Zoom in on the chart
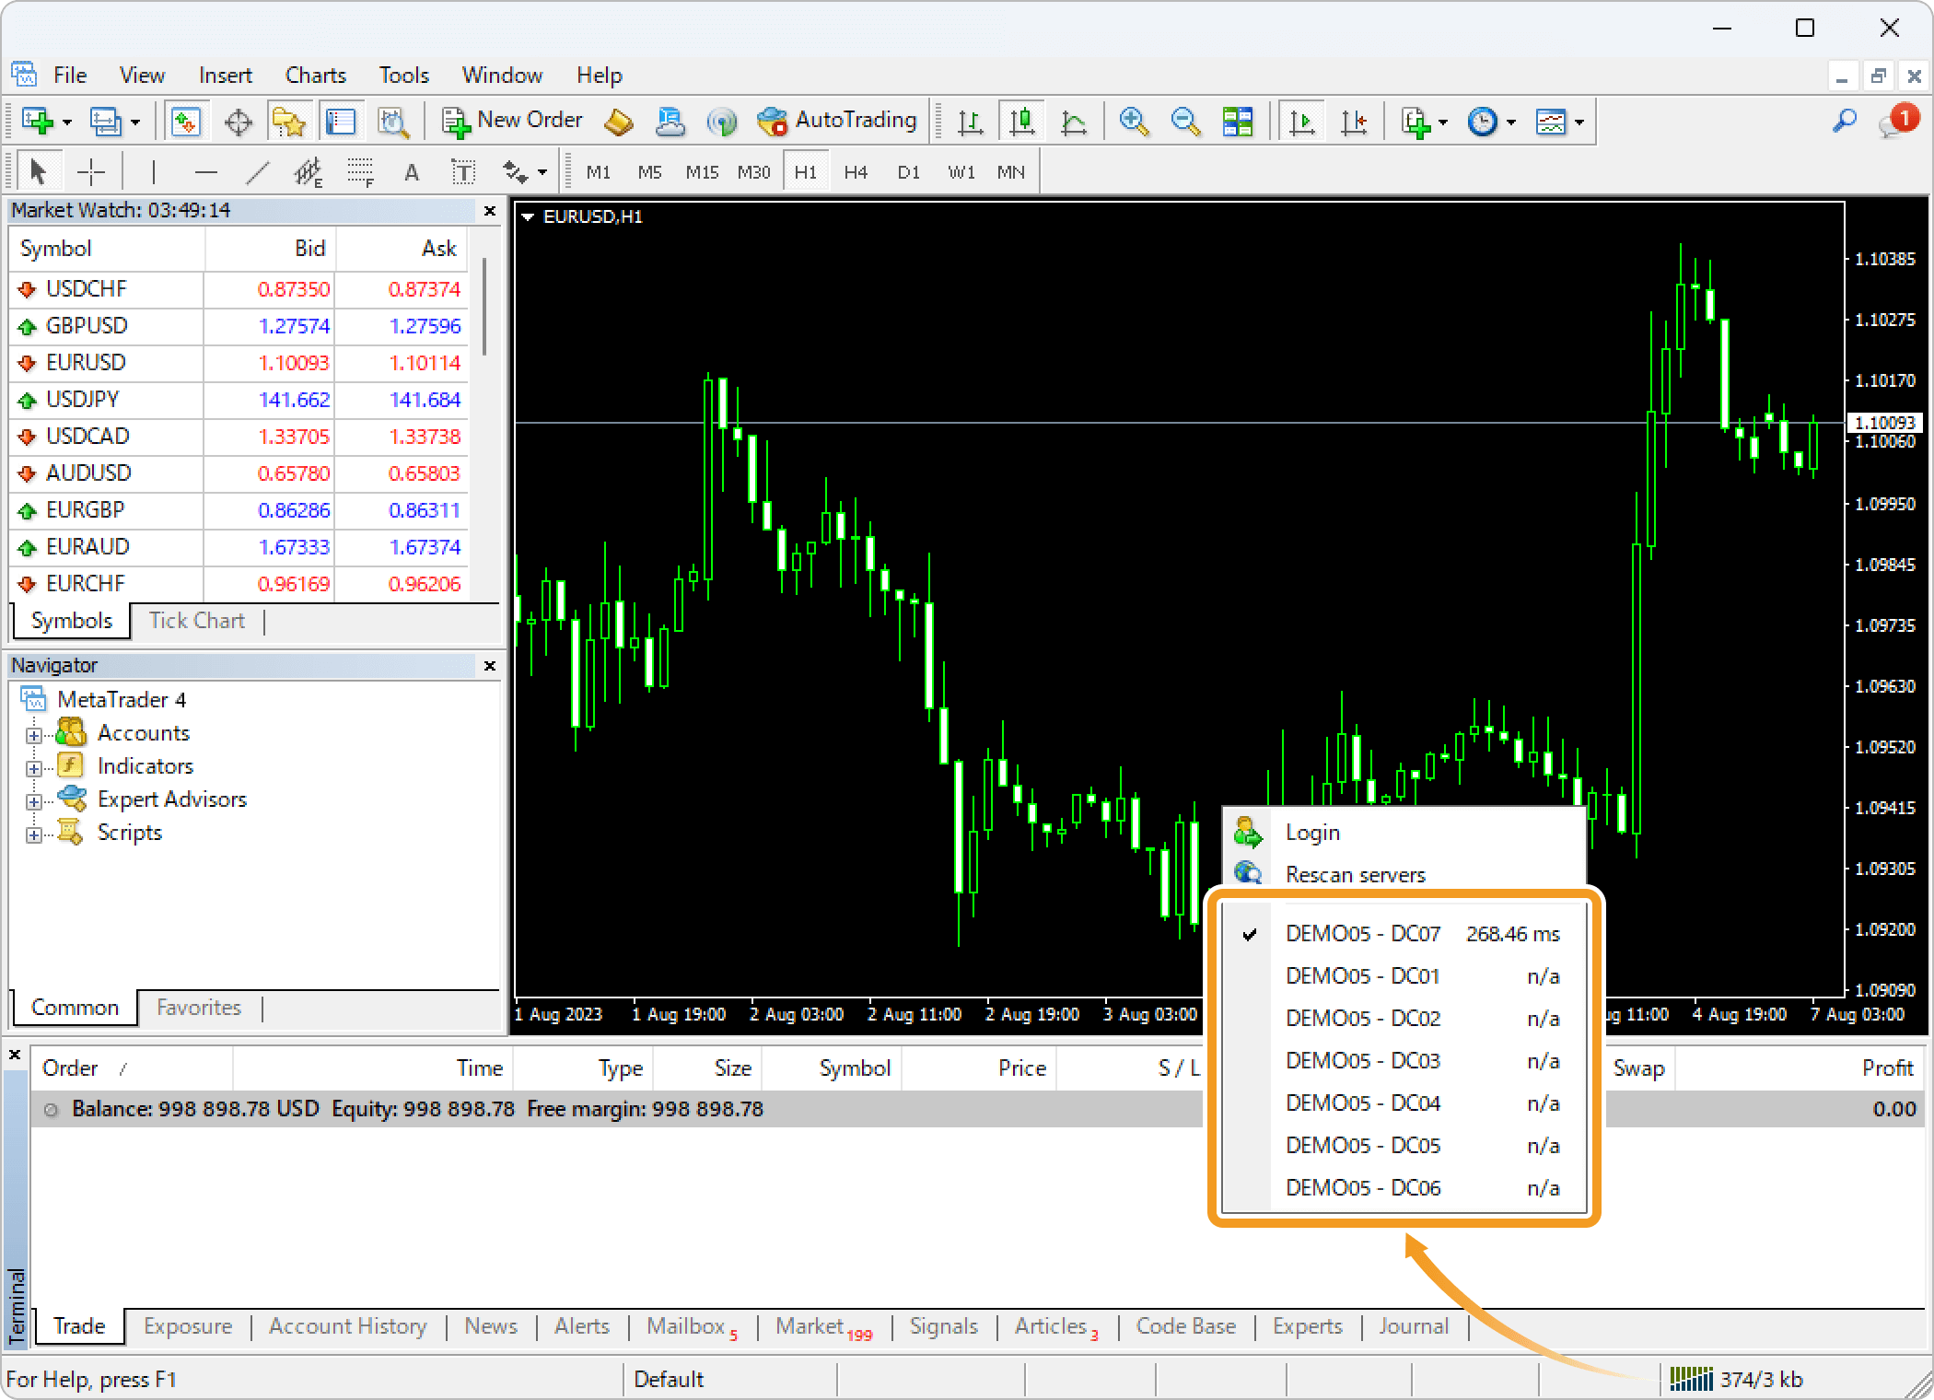This screenshot has height=1400, width=1934. (1133, 122)
